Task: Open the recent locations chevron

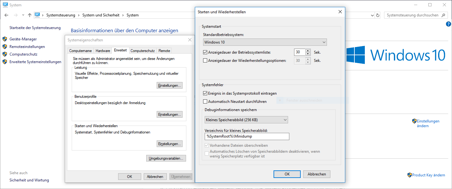Action: [x=23, y=15]
